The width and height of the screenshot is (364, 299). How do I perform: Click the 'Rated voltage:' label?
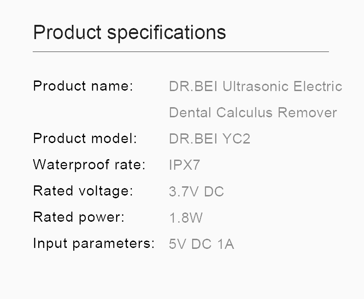83,191
